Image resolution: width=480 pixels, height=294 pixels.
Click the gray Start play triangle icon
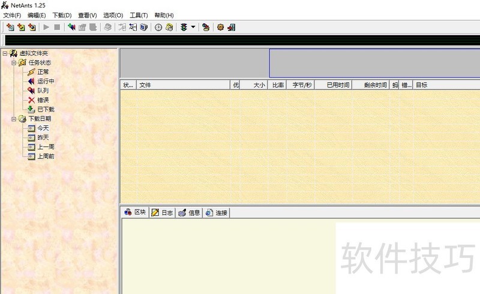pos(46,27)
